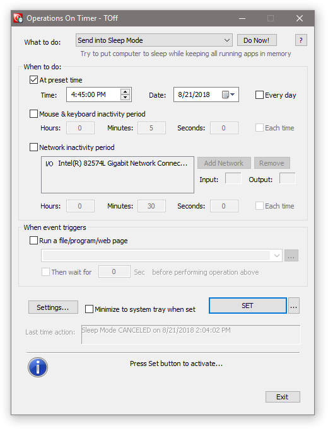Increase time with the up spinner arrow
Viewport: 328px width, 429px height.
(x=126, y=92)
